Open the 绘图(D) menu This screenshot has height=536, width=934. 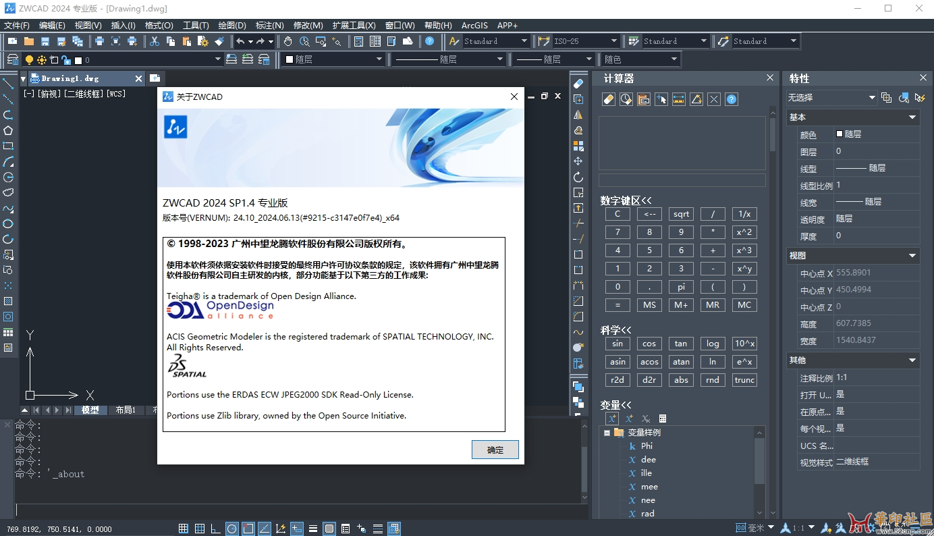232,26
